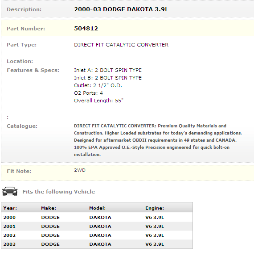Viewport: 254px width, 261px height.
Task: Click year 2002 in the vehicle table
Action: (x=9, y=236)
